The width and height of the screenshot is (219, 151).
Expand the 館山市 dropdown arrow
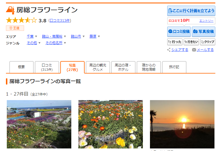(x=84, y=36)
